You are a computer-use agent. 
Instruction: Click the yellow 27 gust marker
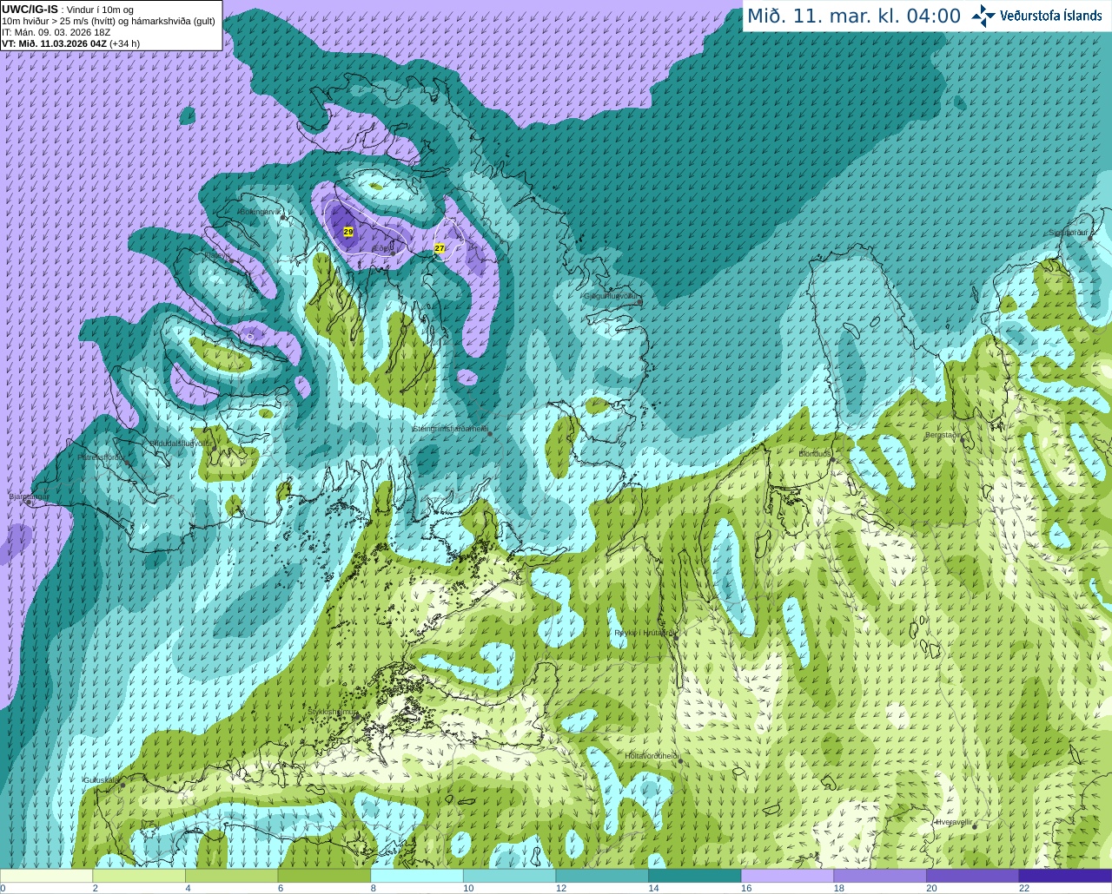point(440,248)
